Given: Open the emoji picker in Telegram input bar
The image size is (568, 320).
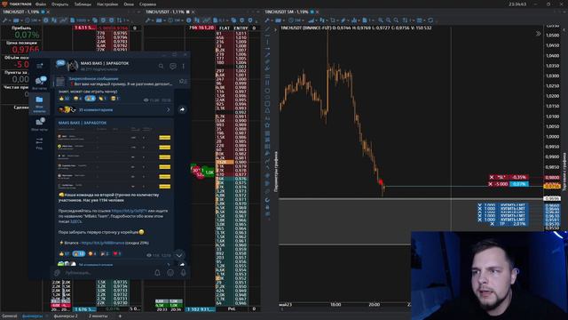Looking at the screenshot, I should pos(170,273).
